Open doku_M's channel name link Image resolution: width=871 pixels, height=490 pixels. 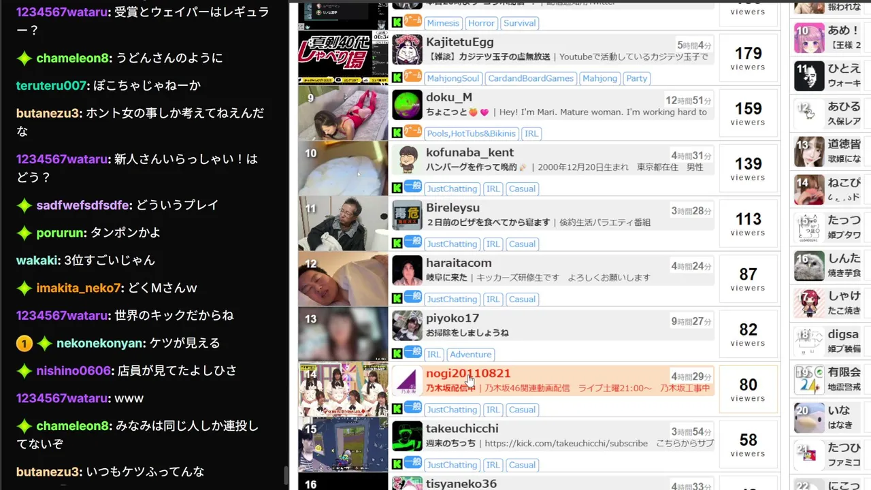[449, 97]
